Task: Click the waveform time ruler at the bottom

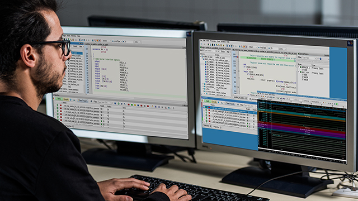Action: tap(302, 155)
